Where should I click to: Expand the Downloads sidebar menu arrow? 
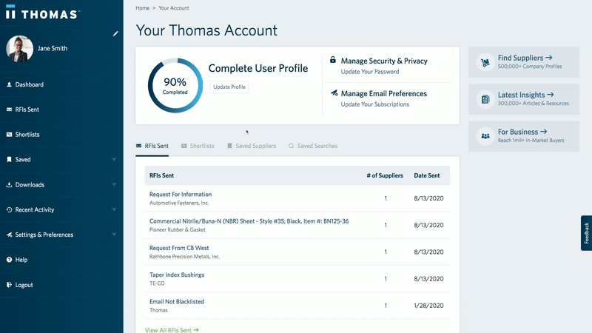(x=114, y=184)
